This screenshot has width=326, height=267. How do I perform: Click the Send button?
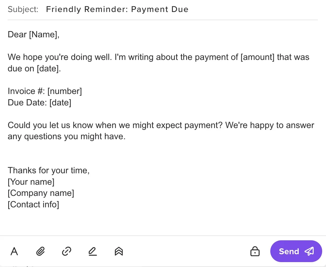click(296, 251)
